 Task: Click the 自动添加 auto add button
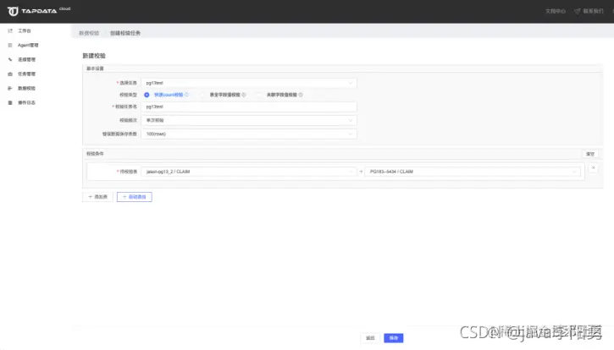[135, 197]
